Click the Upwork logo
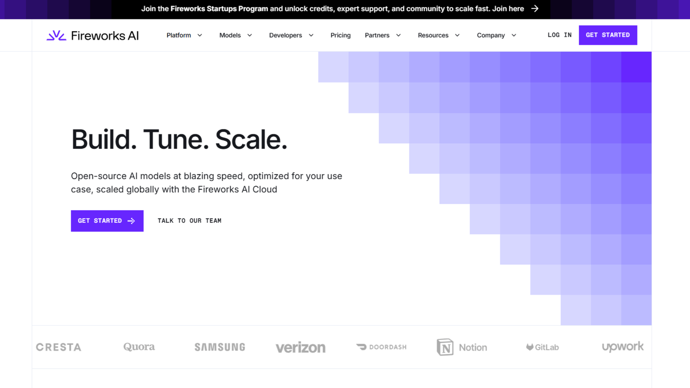This screenshot has width=690, height=388. click(622, 347)
